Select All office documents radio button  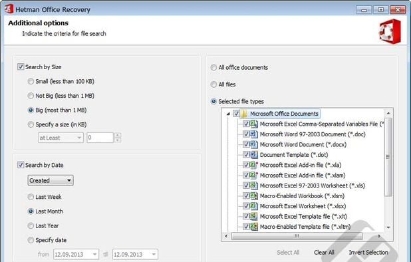tap(213, 68)
